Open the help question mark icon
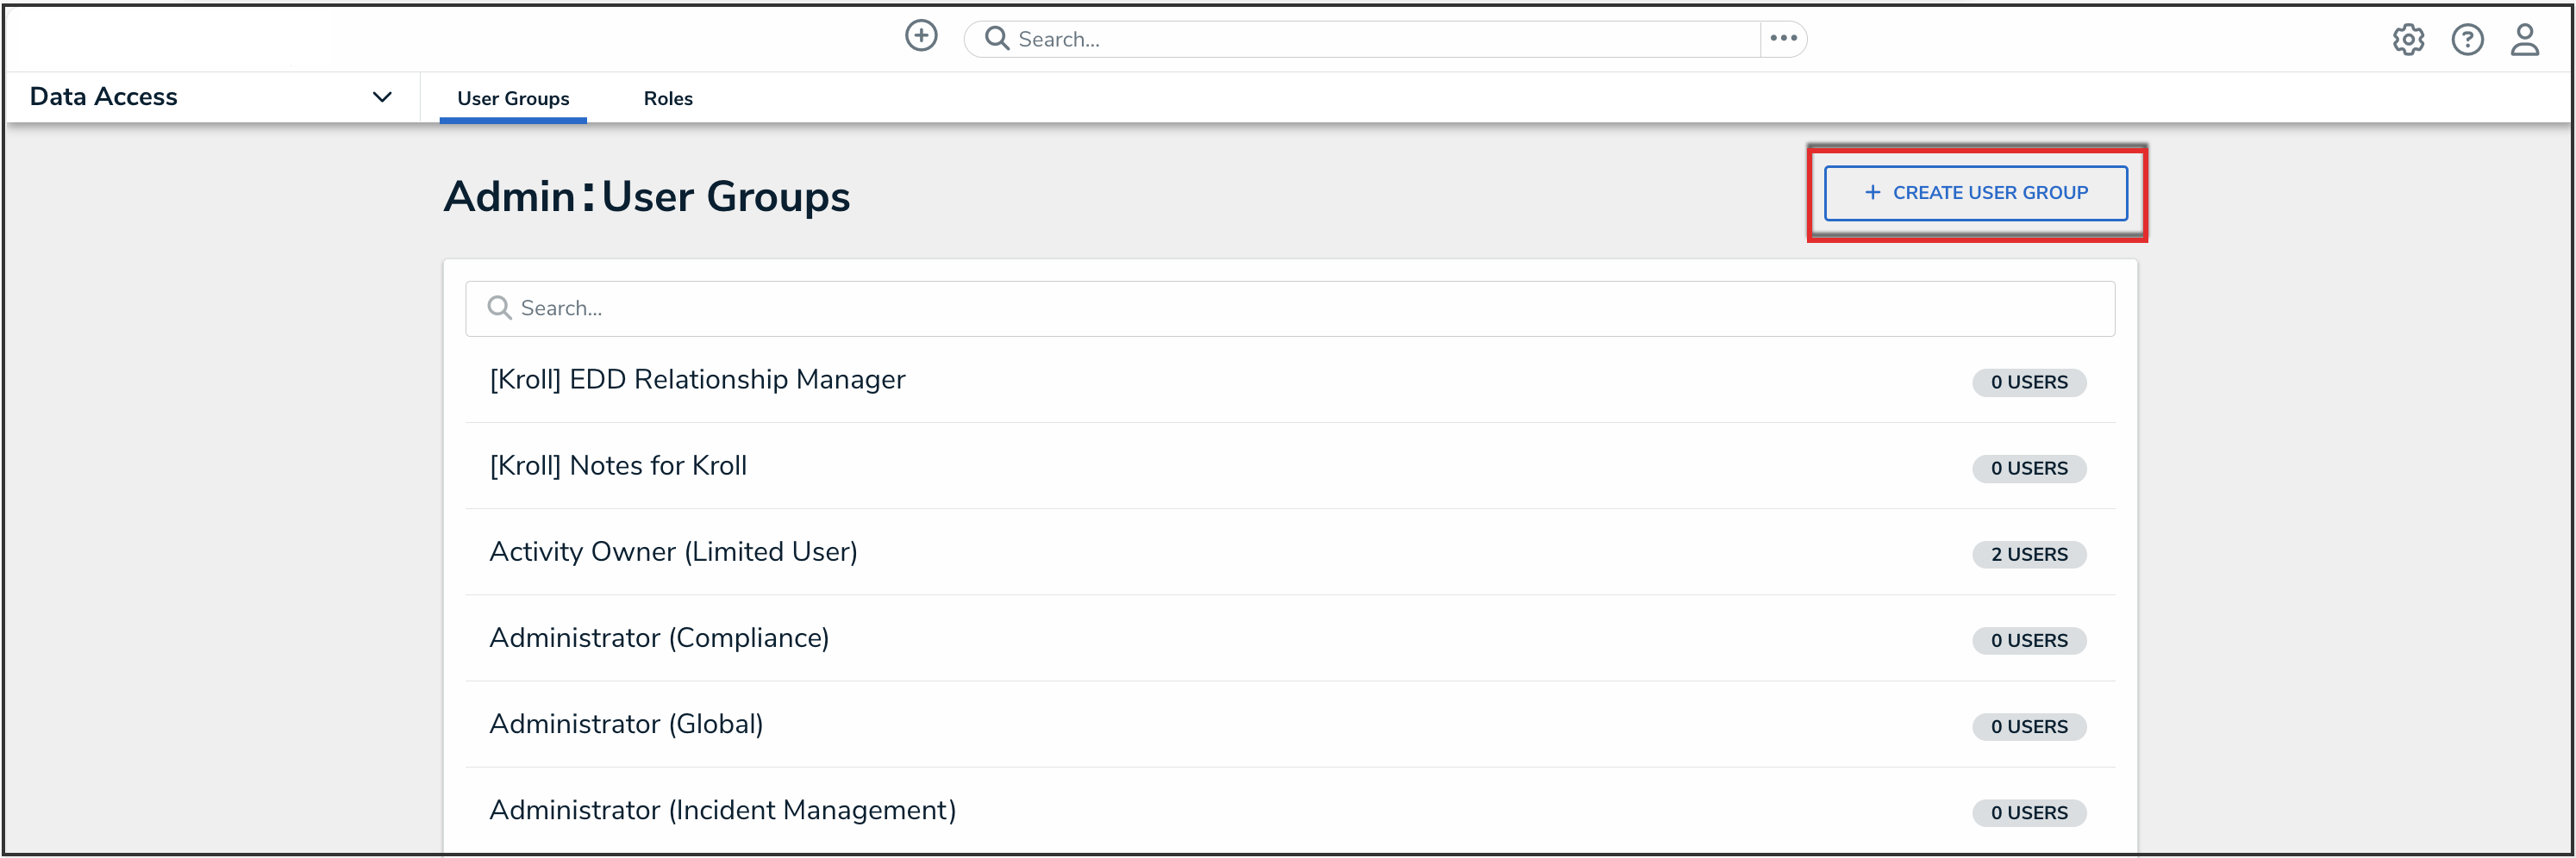The image size is (2576, 858). (x=2467, y=40)
